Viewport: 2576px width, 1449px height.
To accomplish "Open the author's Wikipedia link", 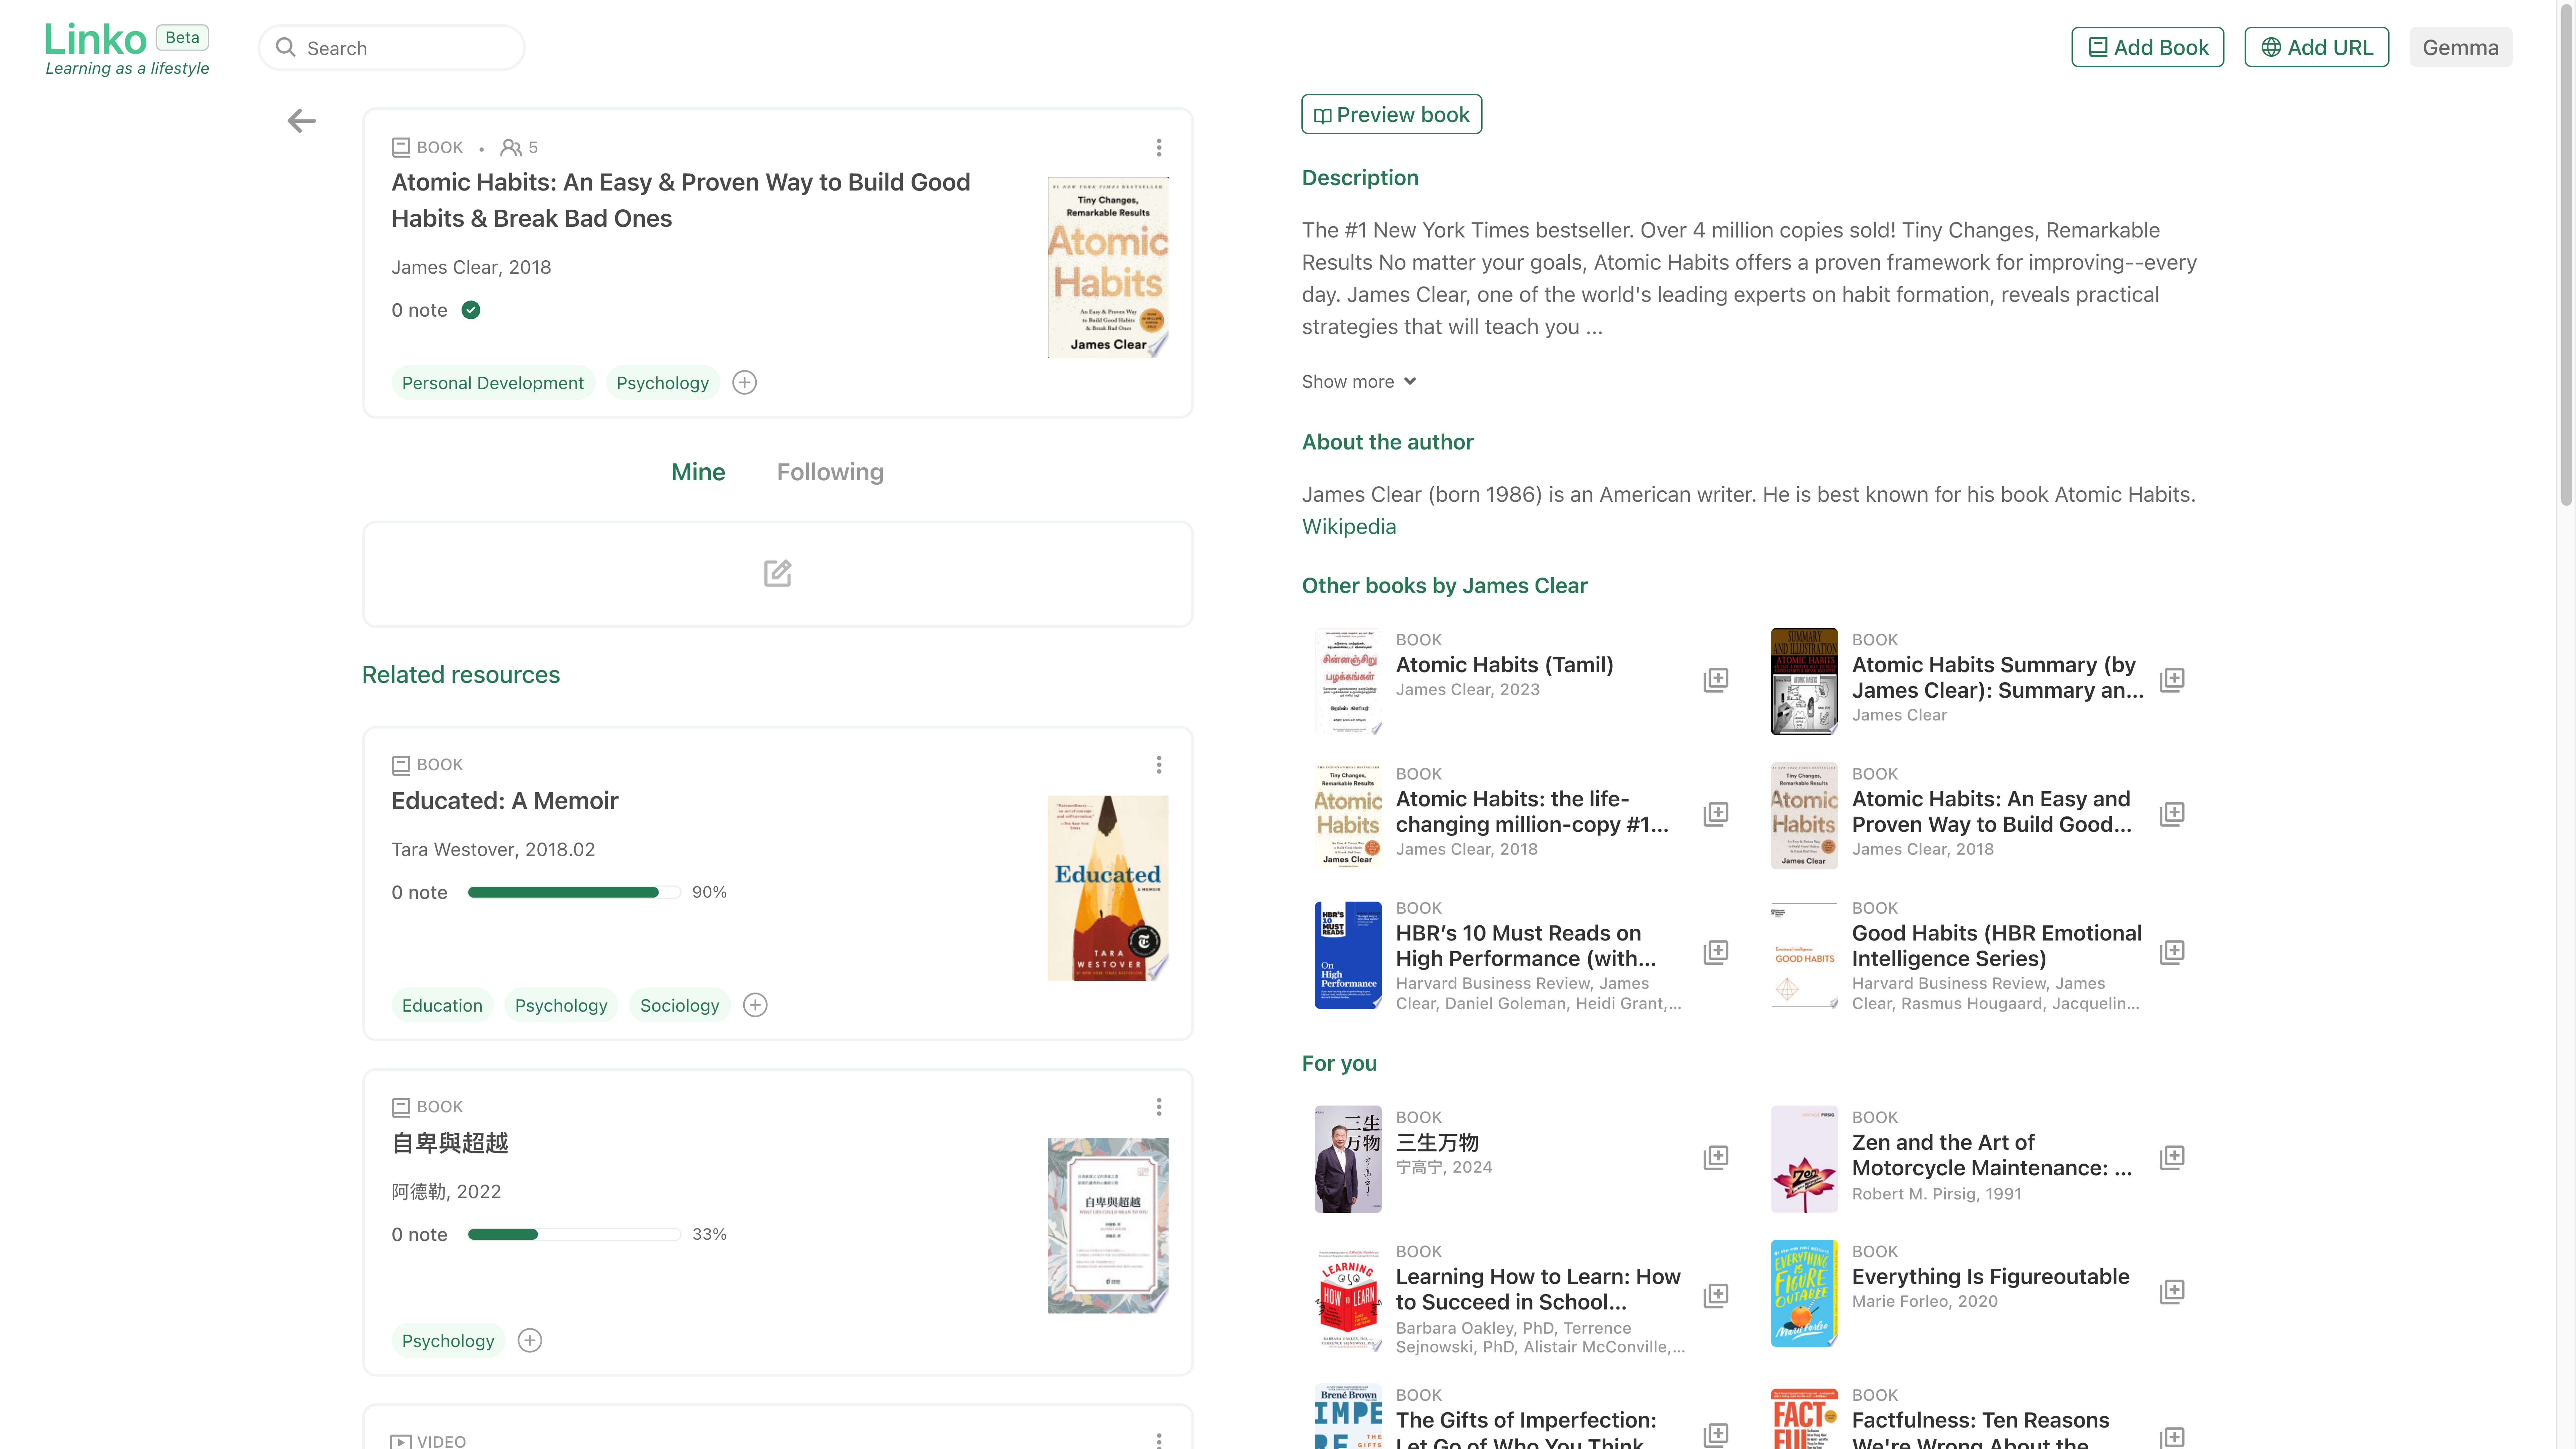I will 1348,527.
